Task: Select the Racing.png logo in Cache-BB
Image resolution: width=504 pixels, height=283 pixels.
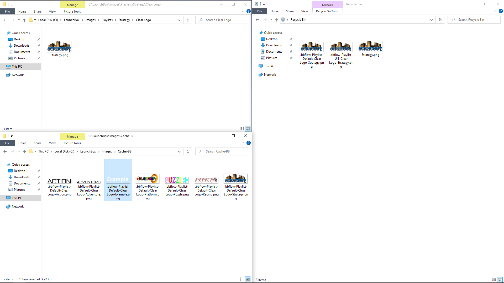Action: [x=206, y=187]
